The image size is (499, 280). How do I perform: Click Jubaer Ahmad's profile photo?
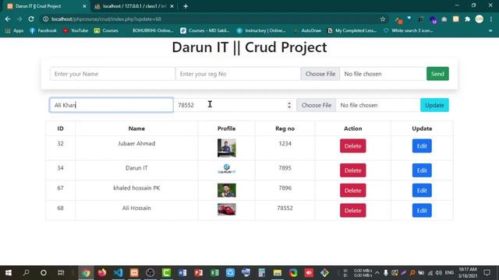point(227,148)
